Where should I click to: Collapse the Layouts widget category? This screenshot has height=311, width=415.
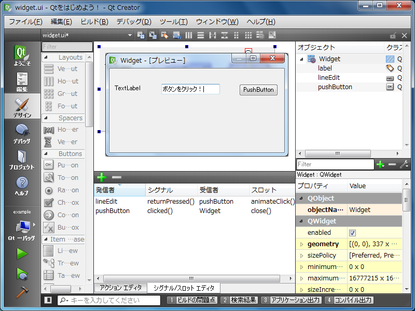pos(45,58)
